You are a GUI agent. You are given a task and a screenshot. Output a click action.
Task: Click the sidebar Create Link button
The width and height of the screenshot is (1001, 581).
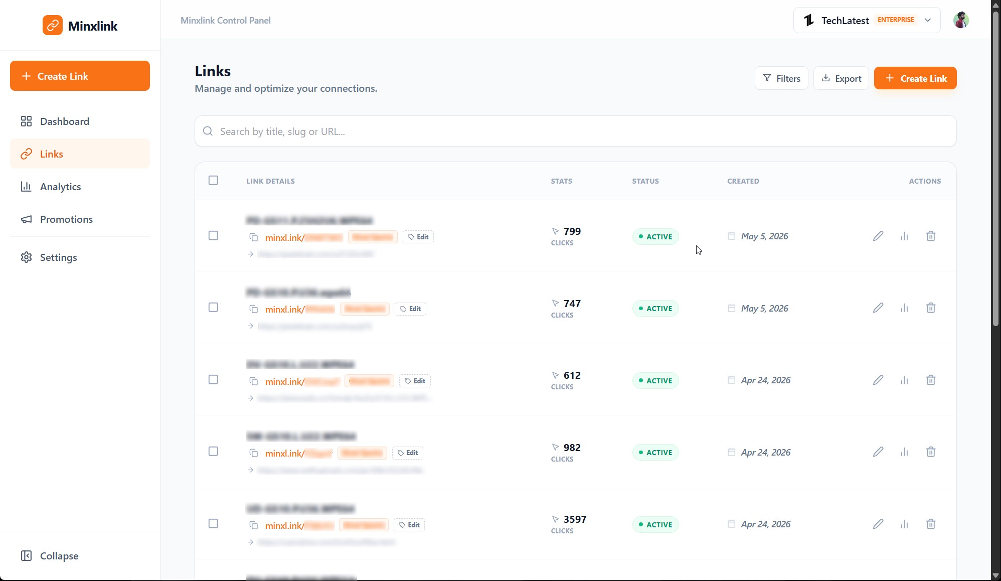pyautogui.click(x=80, y=76)
